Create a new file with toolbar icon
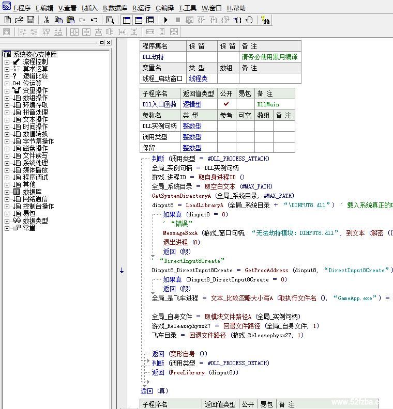 click(8, 20)
